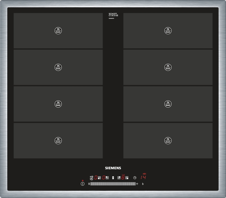Tap the timer clock icon
The width and height of the screenshot is (226, 198).
pos(135,178)
